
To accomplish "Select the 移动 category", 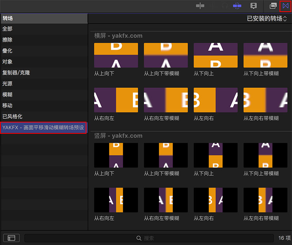I will [44, 106].
